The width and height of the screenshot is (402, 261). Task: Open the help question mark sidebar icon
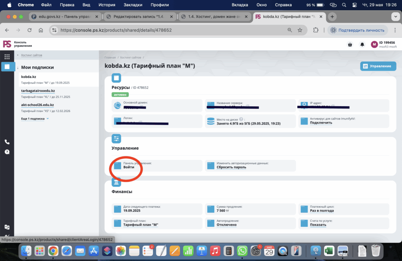click(7, 152)
